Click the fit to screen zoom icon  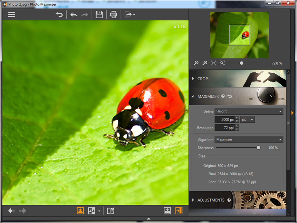pos(222,63)
